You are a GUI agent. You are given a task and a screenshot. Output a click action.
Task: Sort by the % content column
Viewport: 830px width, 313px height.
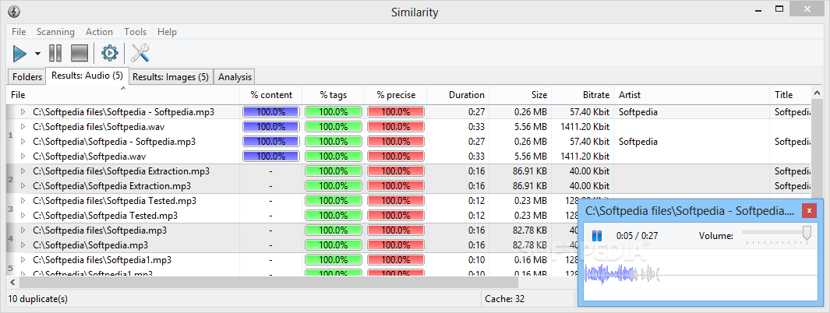point(271,95)
